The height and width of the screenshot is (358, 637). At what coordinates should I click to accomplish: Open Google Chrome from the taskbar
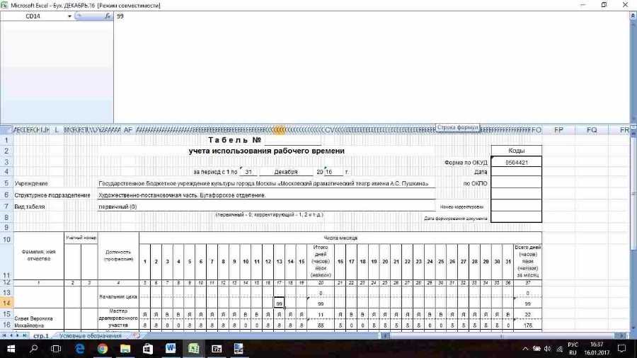coord(103,348)
